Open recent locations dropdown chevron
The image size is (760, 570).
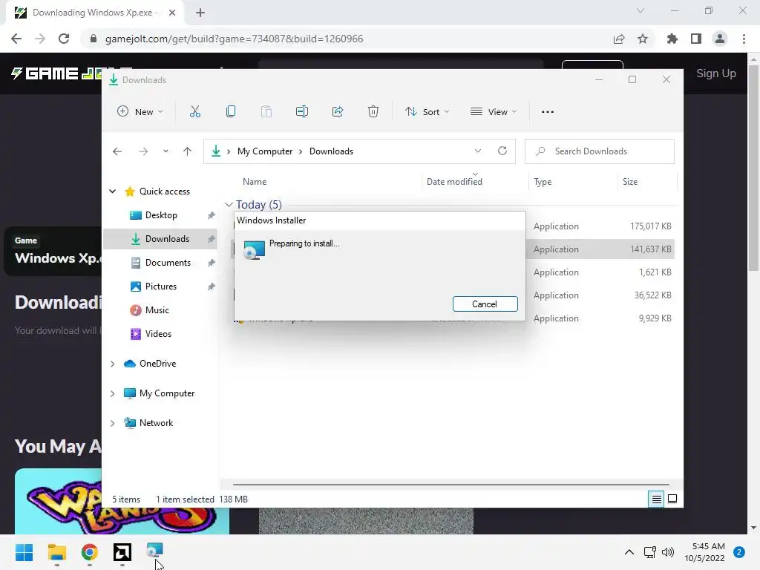pos(166,151)
